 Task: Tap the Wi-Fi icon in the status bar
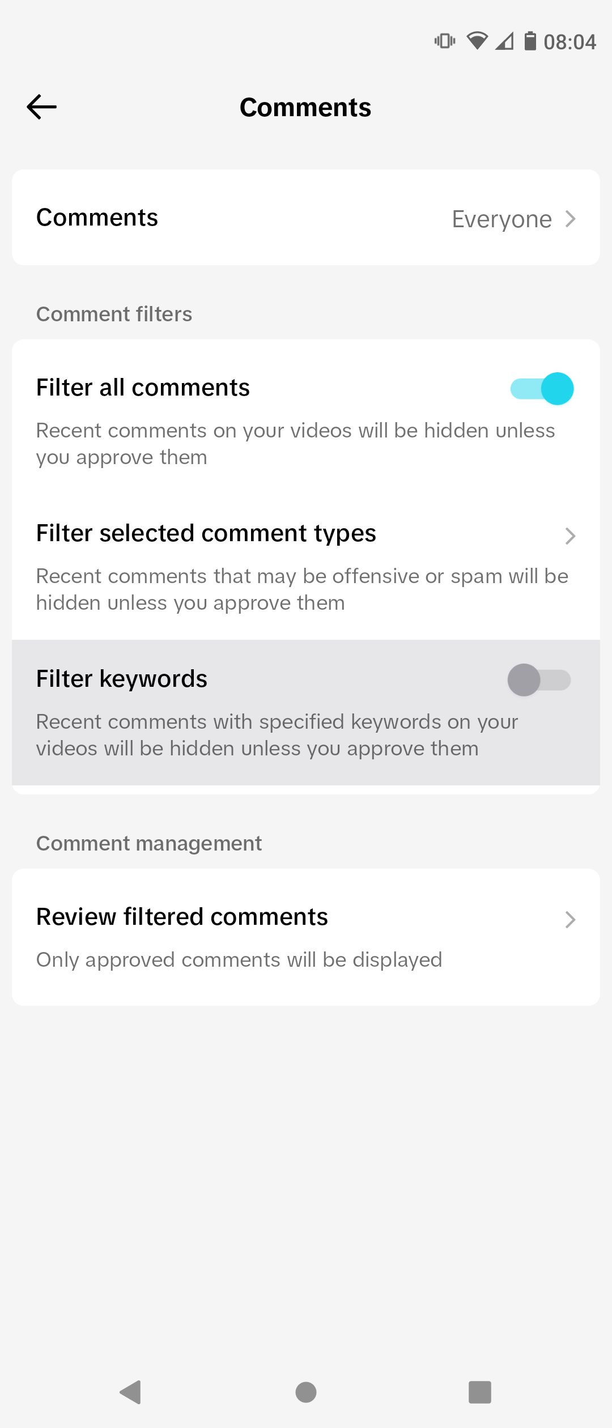click(x=478, y=40)
